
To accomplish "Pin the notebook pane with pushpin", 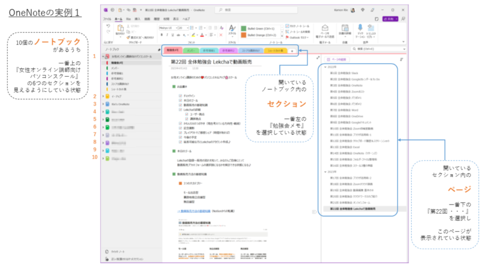I will (x=159, y=50).
